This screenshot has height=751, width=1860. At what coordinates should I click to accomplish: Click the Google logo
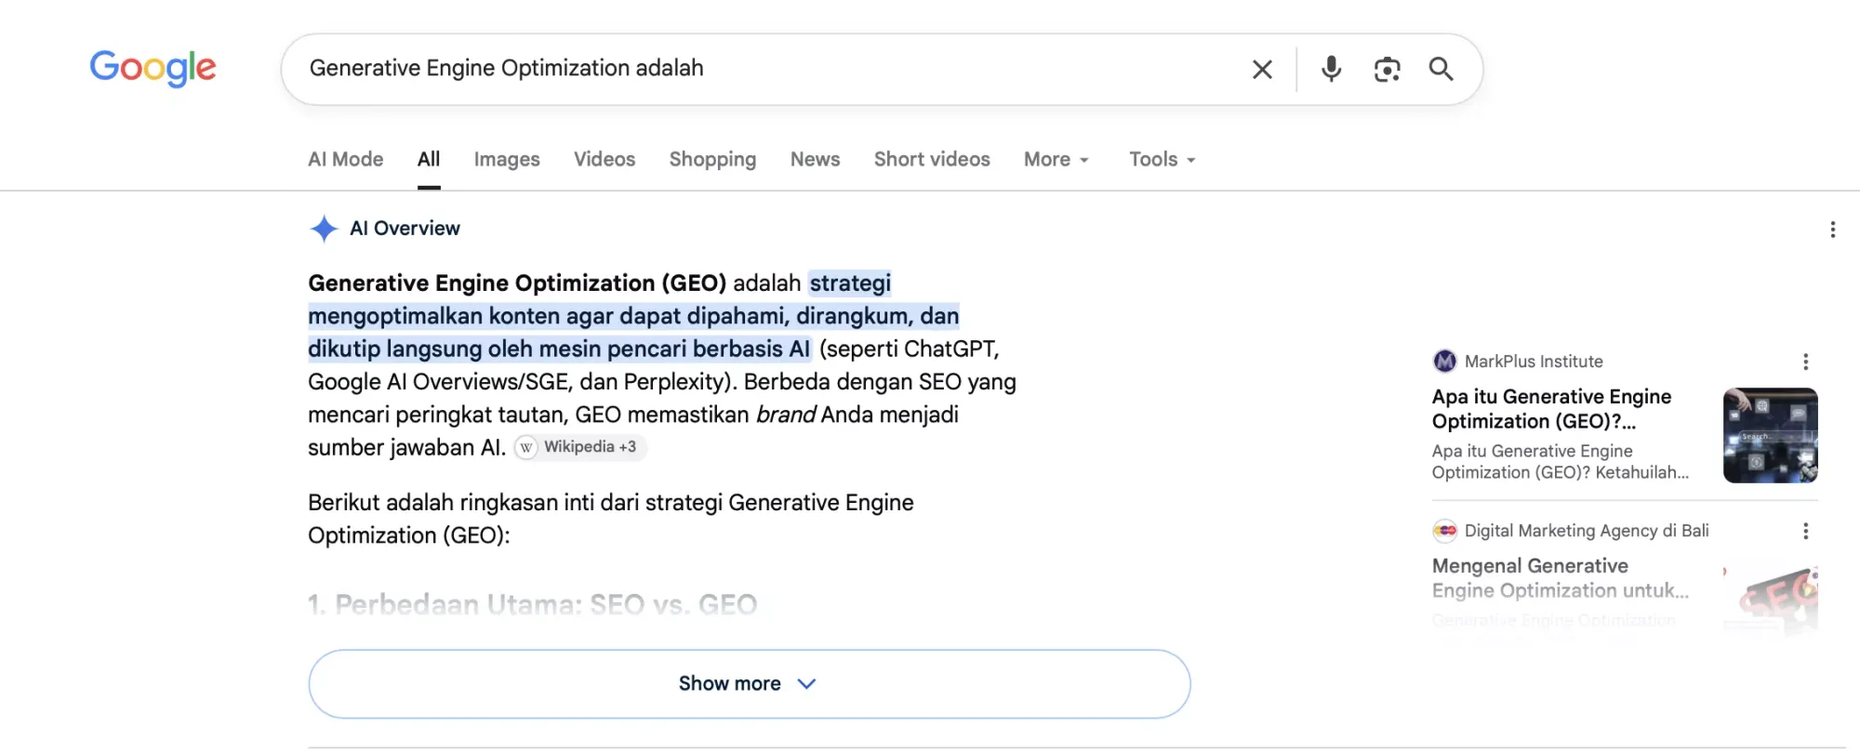pyautogui.click(x=153, y=68)
